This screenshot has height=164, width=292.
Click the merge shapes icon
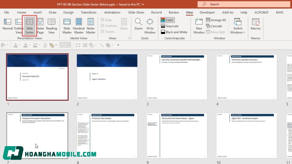pos(108,45)
